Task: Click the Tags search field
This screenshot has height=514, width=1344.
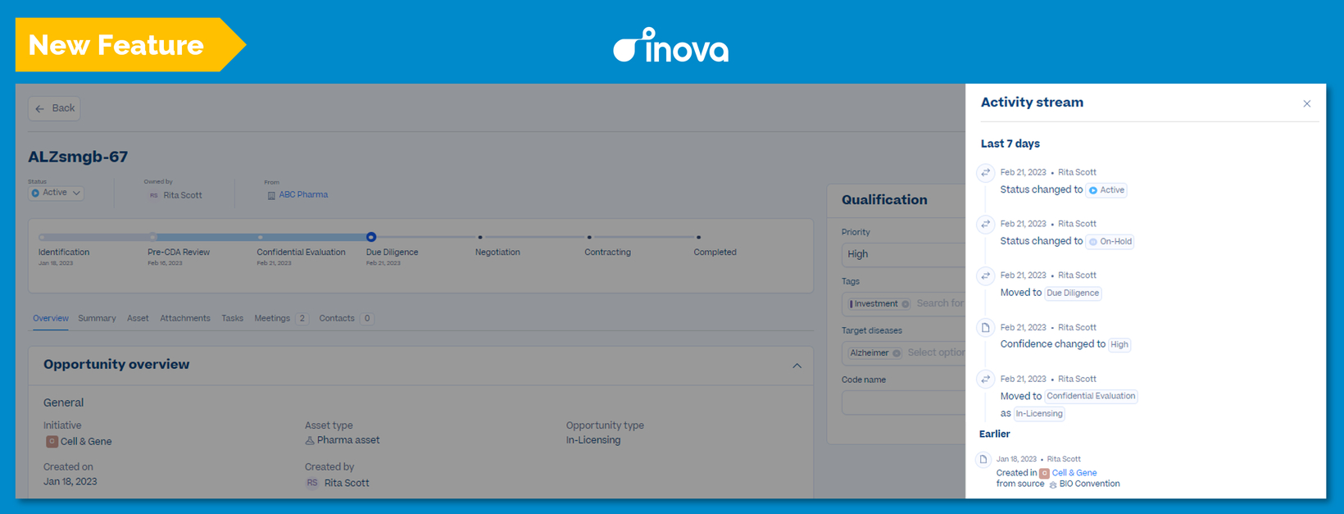Action: [940, 303]
